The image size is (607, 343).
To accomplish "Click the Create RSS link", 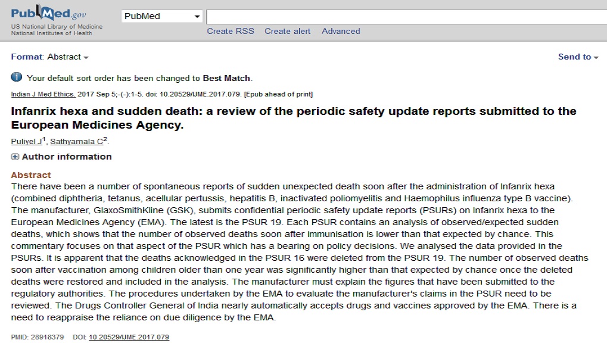I will 231,32.
